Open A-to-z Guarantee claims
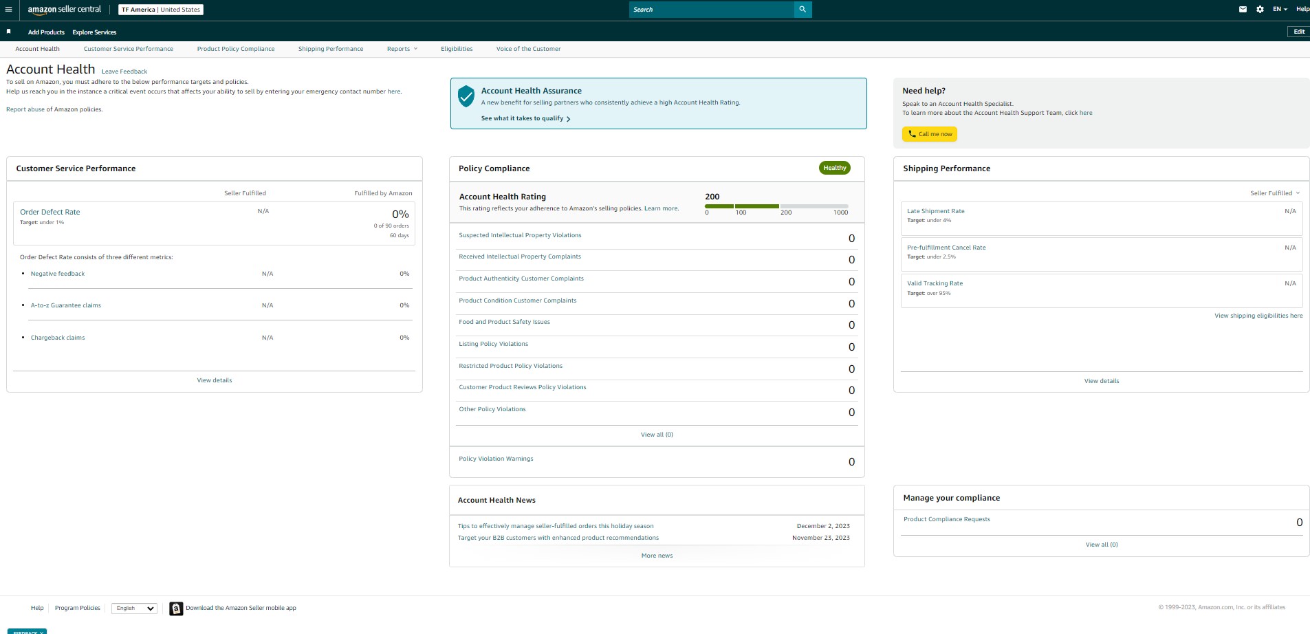This screenshot has width=1310, height=634. pyautogui.click(x=66, y=305)
